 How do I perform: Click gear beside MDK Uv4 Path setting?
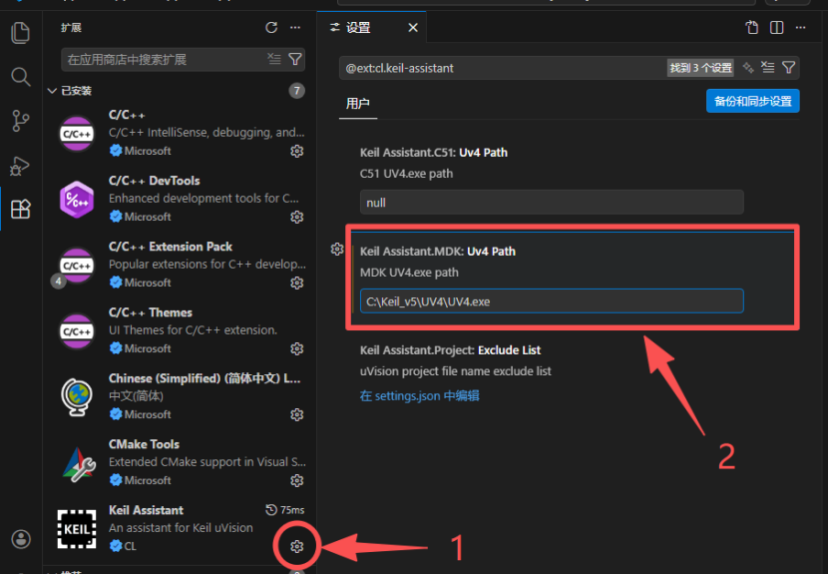tap(337, 250)
